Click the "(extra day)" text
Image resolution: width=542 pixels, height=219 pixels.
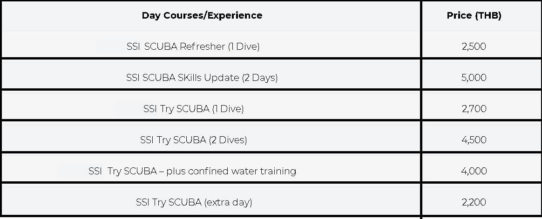click(x=228, y=202)
